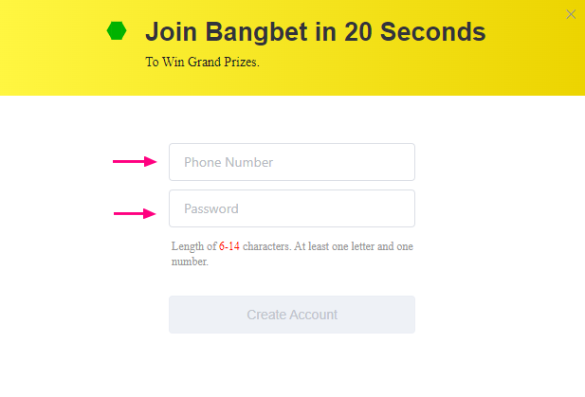585x397 pixels.
Task: Click the "Password" placeholder text
Action: (211, 208)
